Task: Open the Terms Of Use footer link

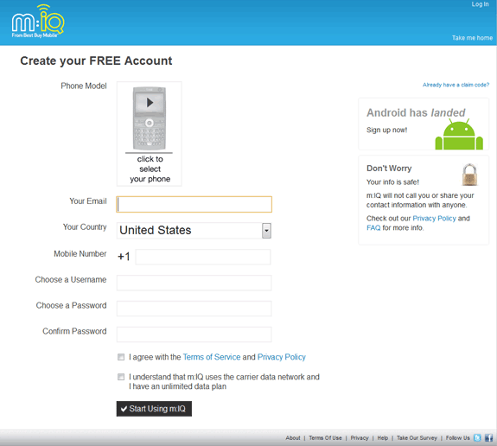Action: pyautogui.click(x=325, y=438)
